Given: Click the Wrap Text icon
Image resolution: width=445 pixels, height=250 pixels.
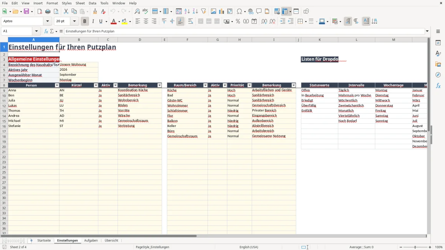Looking at the screenshot, I should click(x=191, y=21).
